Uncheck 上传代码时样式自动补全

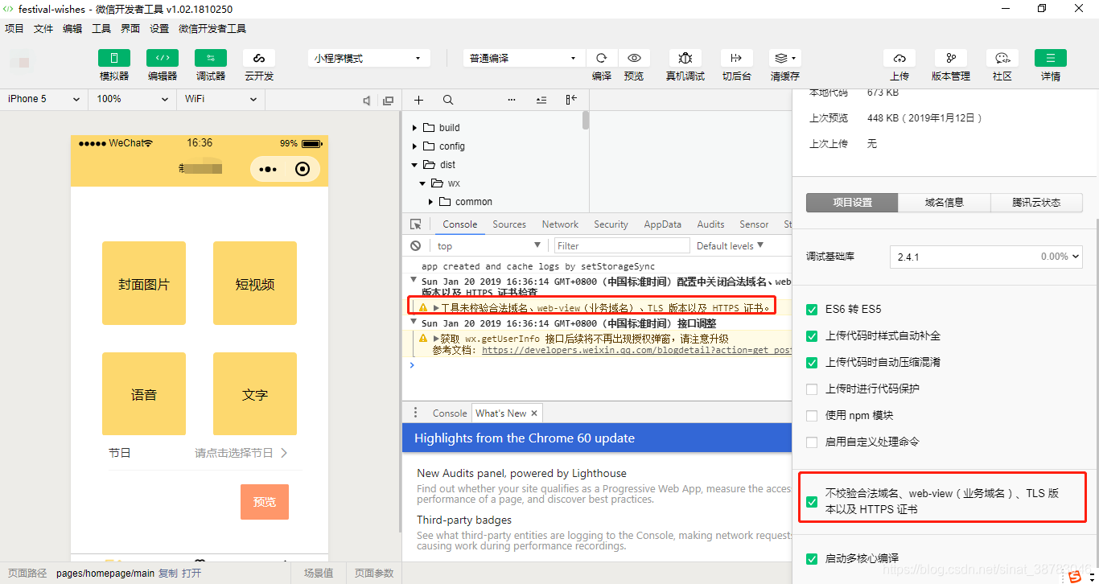coord(812,335)
